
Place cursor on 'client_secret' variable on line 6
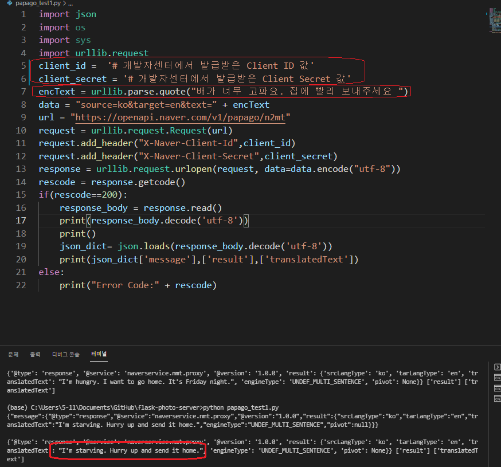pyautogui.click(x=73, y=79)
